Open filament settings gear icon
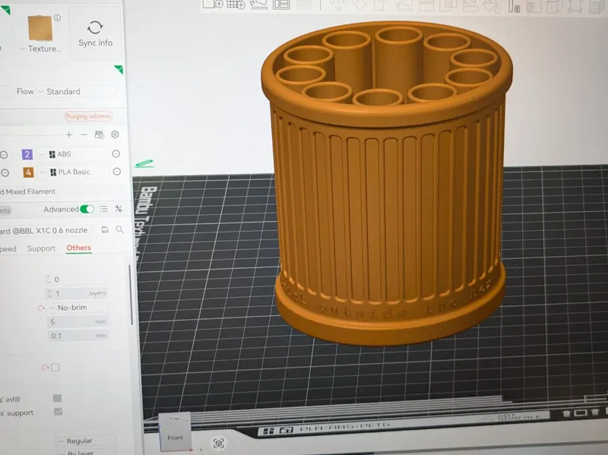608x455 pixels. tap(116, 134)
